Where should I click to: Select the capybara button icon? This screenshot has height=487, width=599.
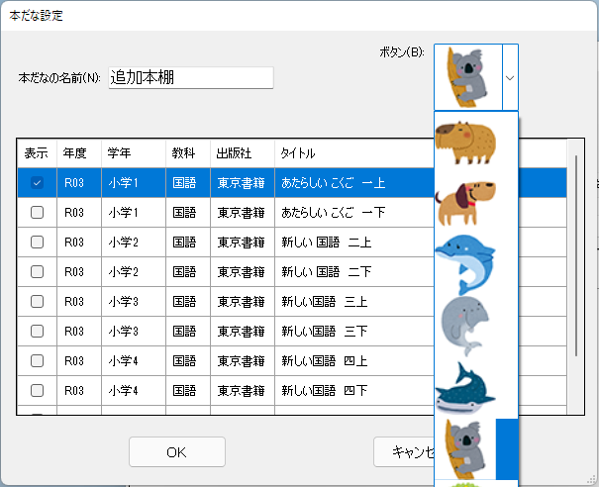coord(465,143)
